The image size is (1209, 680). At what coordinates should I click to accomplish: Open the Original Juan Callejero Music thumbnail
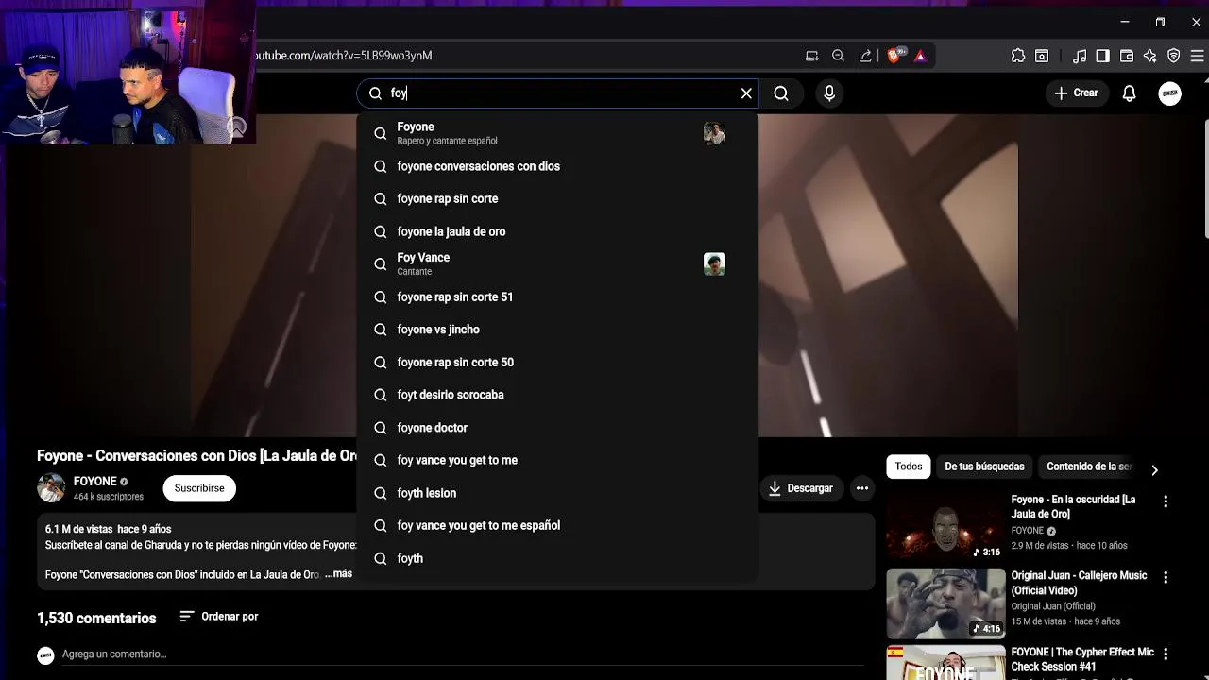(945, 603)
